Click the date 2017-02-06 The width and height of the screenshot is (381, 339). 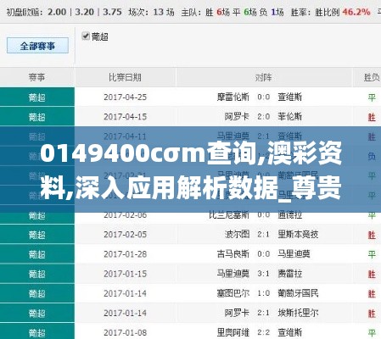tap(125, 215)
